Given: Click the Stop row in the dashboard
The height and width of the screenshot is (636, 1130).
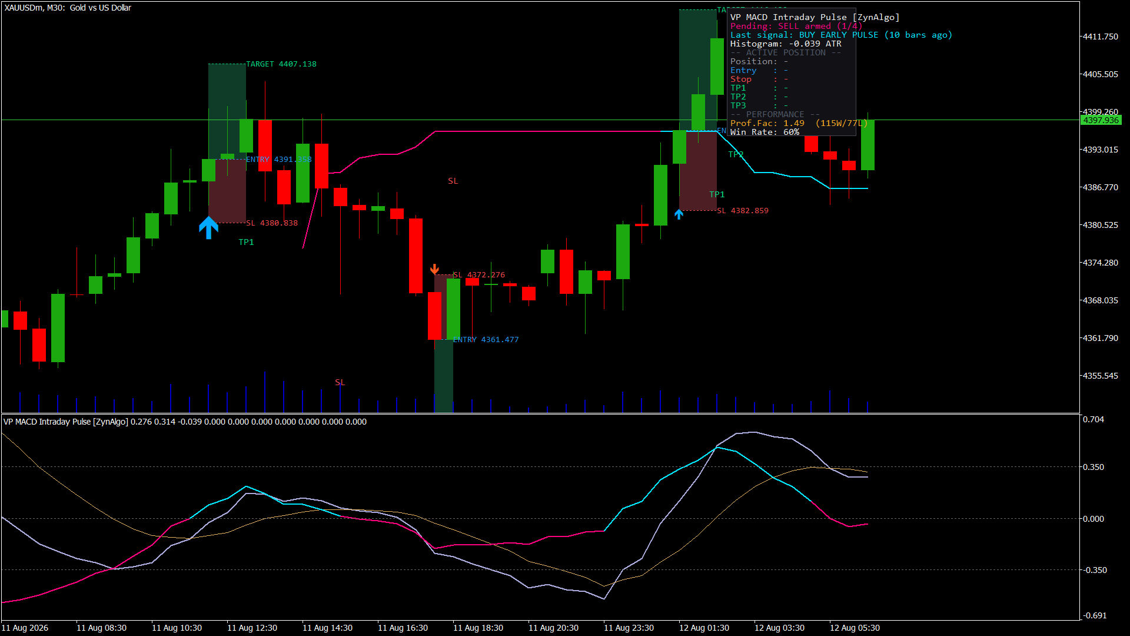Looking at the screenshot, I should point(759,79).
